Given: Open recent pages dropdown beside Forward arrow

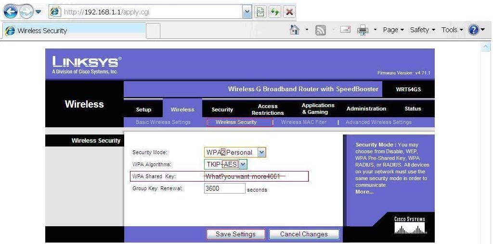Looking at the screenshot, I should (x=39, y=12).
